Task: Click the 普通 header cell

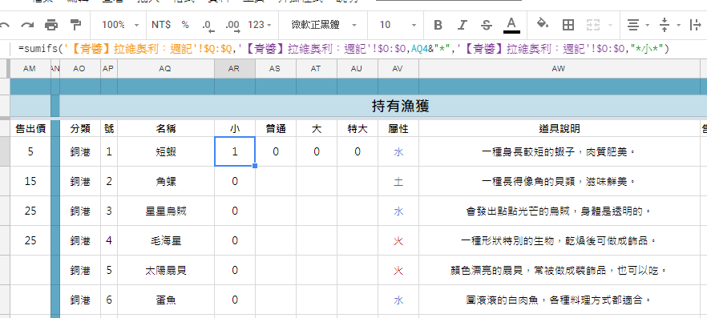Action: [x=276, y=129]
